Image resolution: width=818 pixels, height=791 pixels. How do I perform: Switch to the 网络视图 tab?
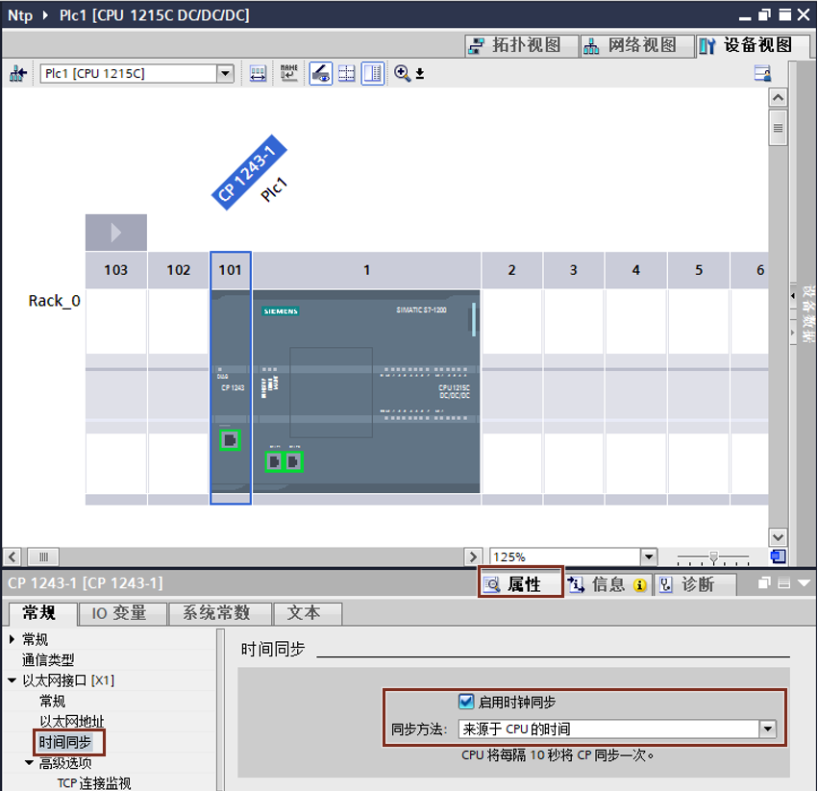coord(637,45)
